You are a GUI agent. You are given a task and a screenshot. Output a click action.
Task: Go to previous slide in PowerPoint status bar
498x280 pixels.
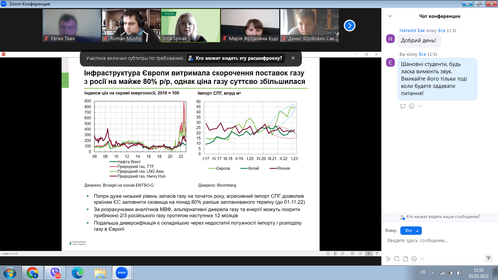click(328, 253)
